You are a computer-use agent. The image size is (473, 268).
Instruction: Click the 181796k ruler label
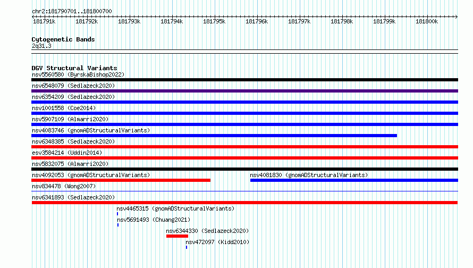tap(257, 21)
